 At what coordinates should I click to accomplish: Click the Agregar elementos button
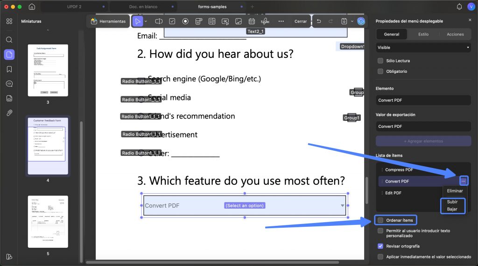pyautogui.click(x=423, y=141)
